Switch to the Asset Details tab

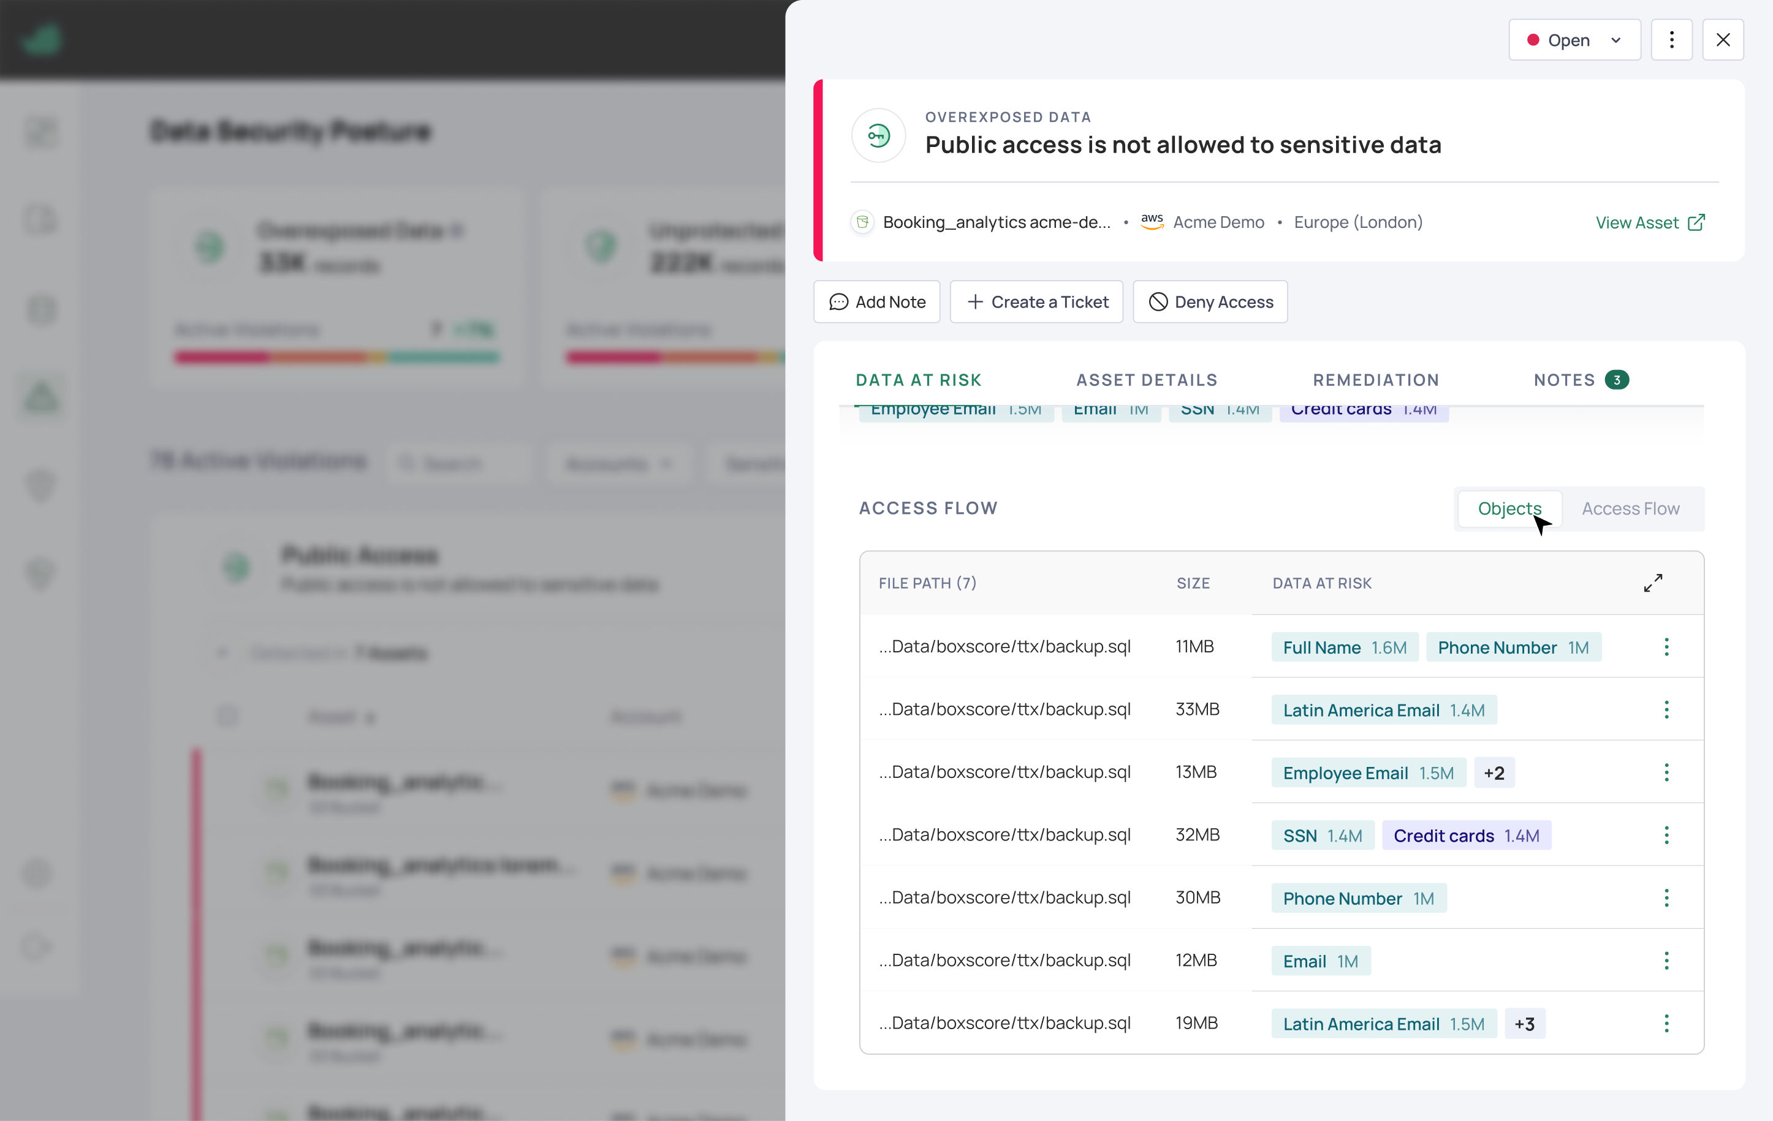pyautogui.click(x=1147, y=380)
